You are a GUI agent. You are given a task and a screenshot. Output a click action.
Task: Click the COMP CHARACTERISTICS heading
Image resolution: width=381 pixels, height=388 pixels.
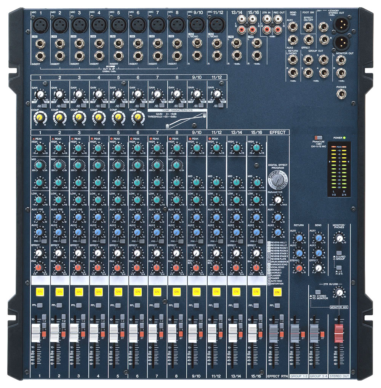[178, 110]
